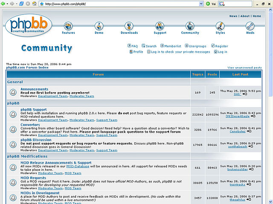
Task: Open Support Team link under Convertors
Action: [107, 135]
